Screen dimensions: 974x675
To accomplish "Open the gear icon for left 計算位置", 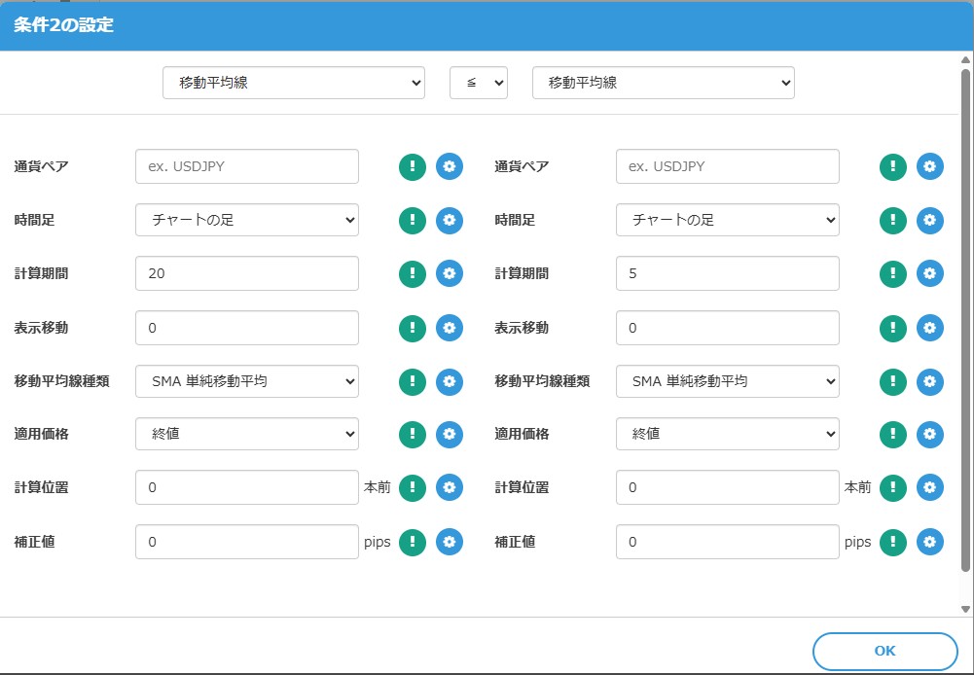I will tap(449, 487).
